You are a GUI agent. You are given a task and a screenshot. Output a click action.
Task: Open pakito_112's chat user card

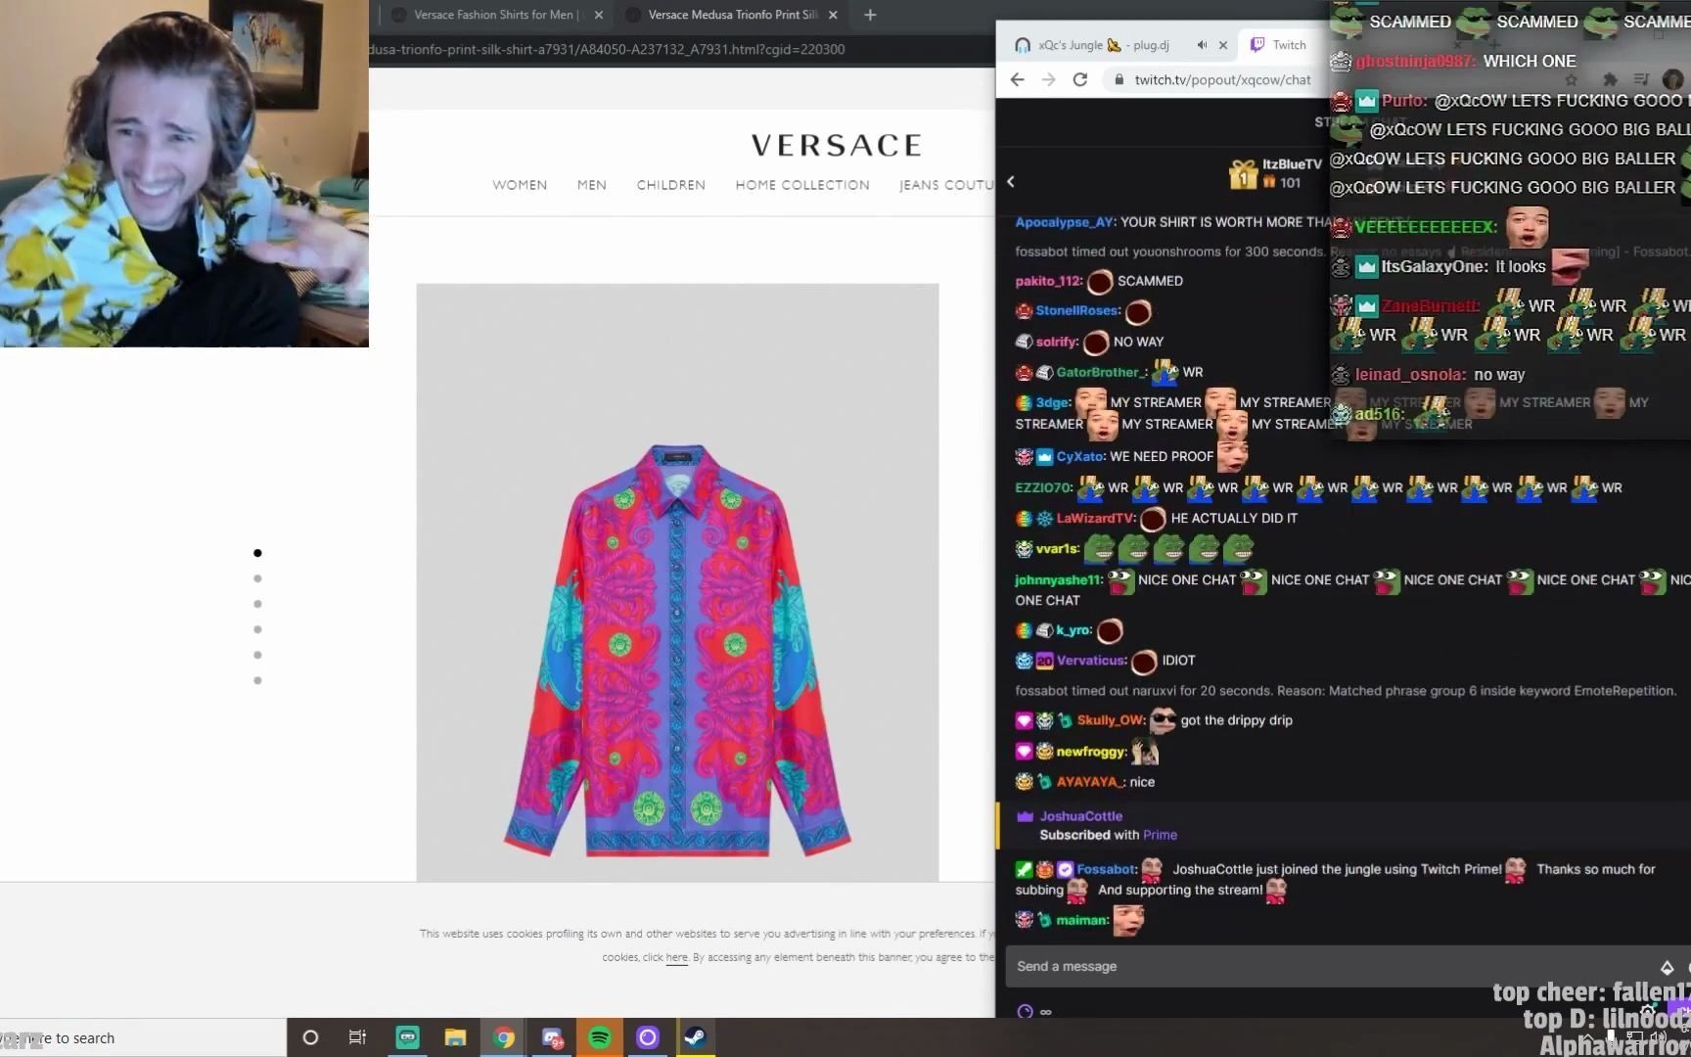click(1048, 281)
